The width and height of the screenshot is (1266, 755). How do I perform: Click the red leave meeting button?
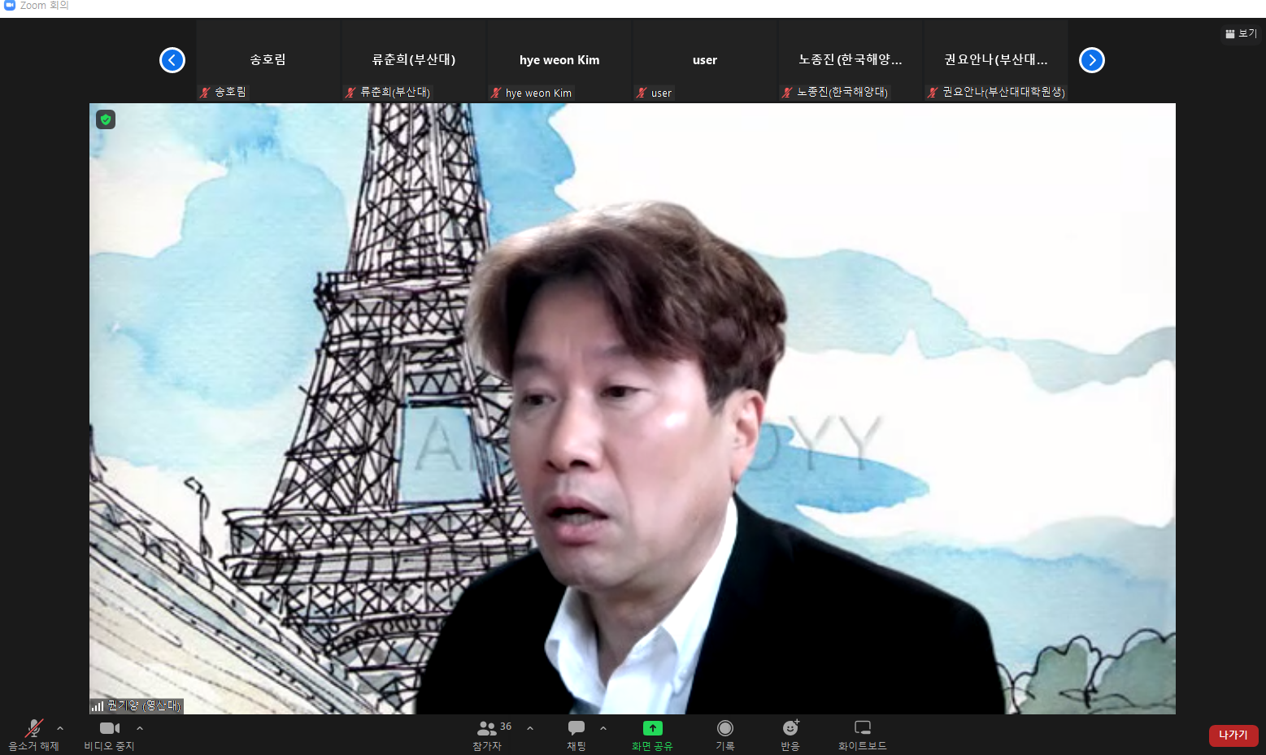pos(1233,735)
